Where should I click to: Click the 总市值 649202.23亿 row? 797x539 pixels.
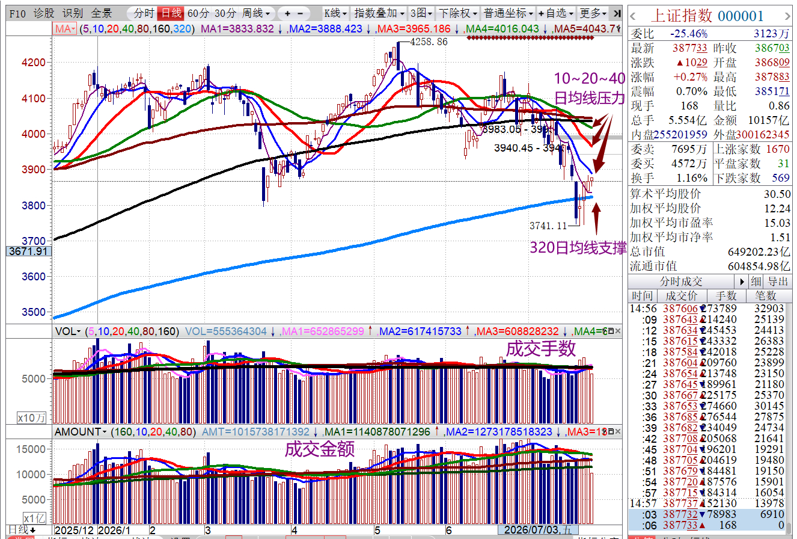click(710, 252)
